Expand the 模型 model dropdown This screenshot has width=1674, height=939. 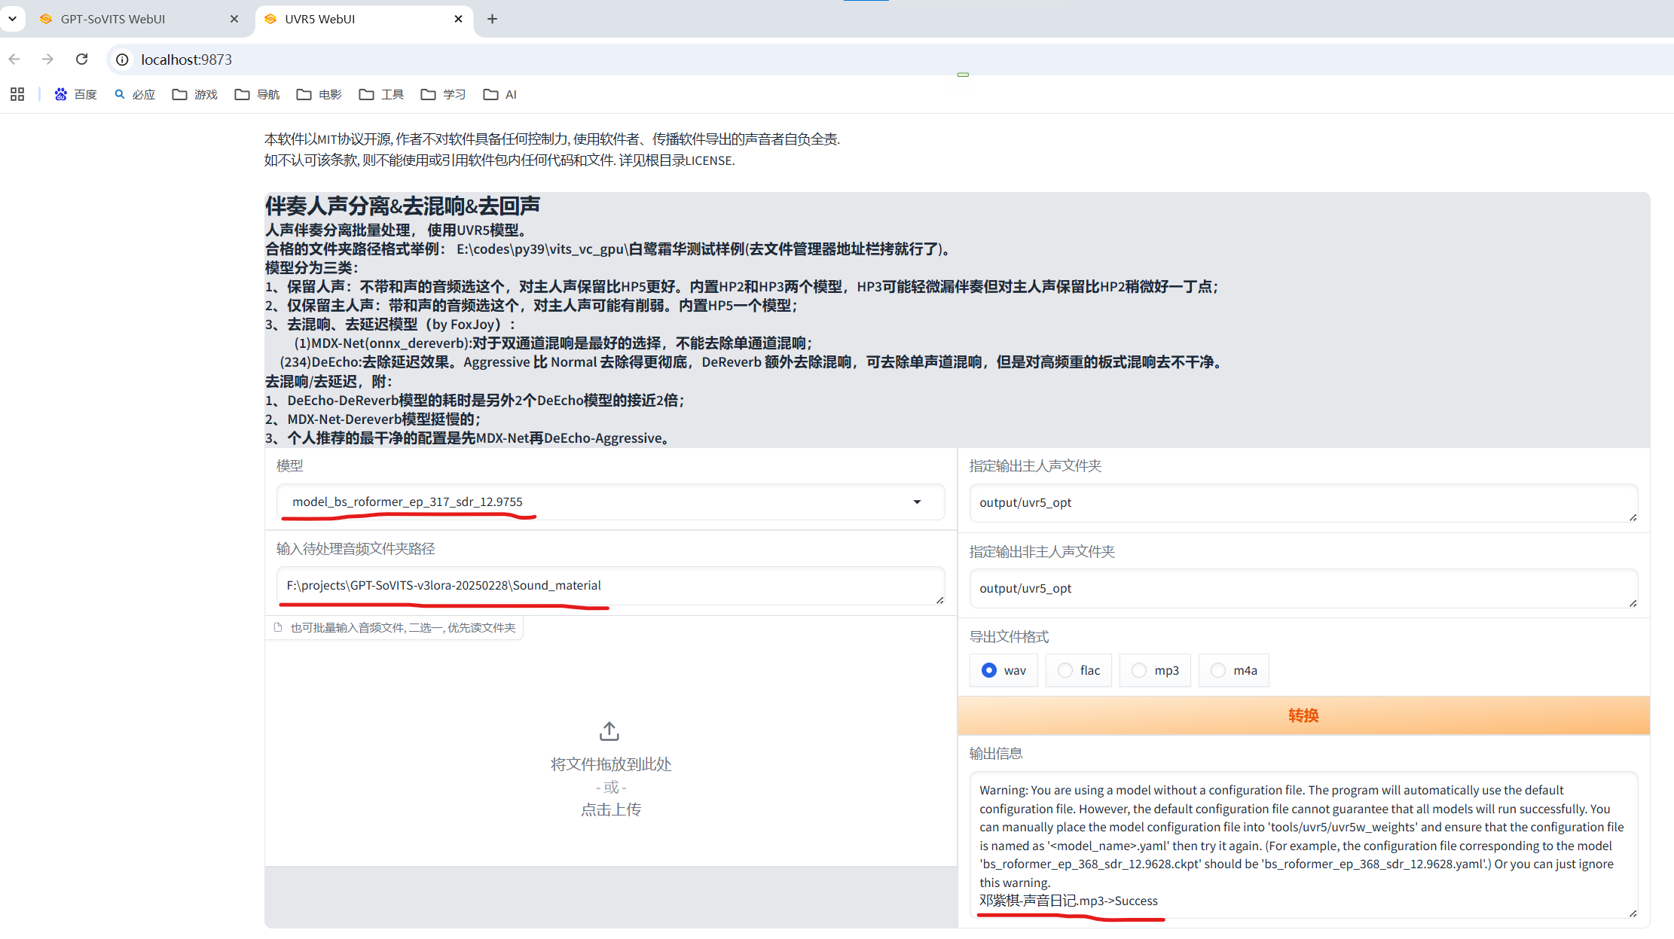pos(917,502)
